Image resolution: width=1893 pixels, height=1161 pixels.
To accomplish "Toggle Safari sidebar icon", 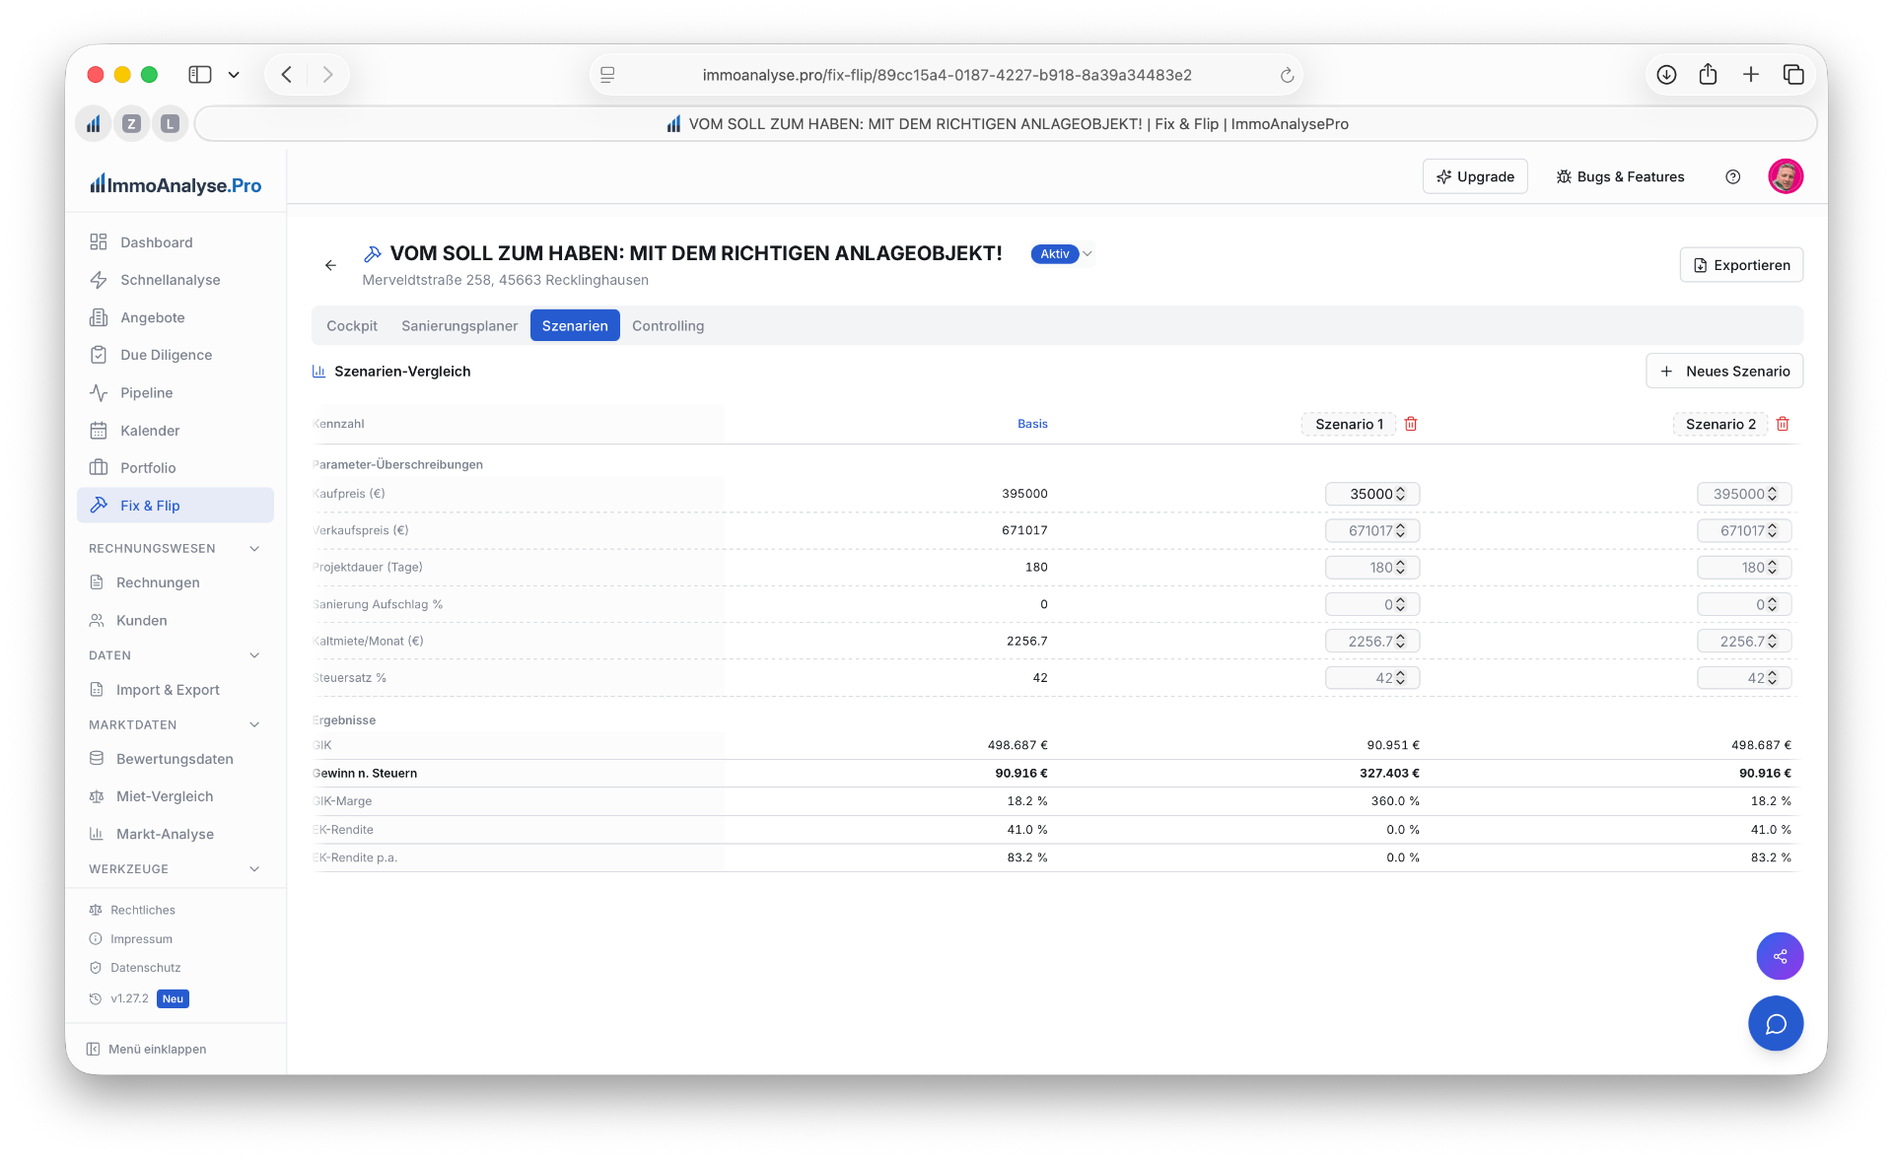I will tap(200, 75).
